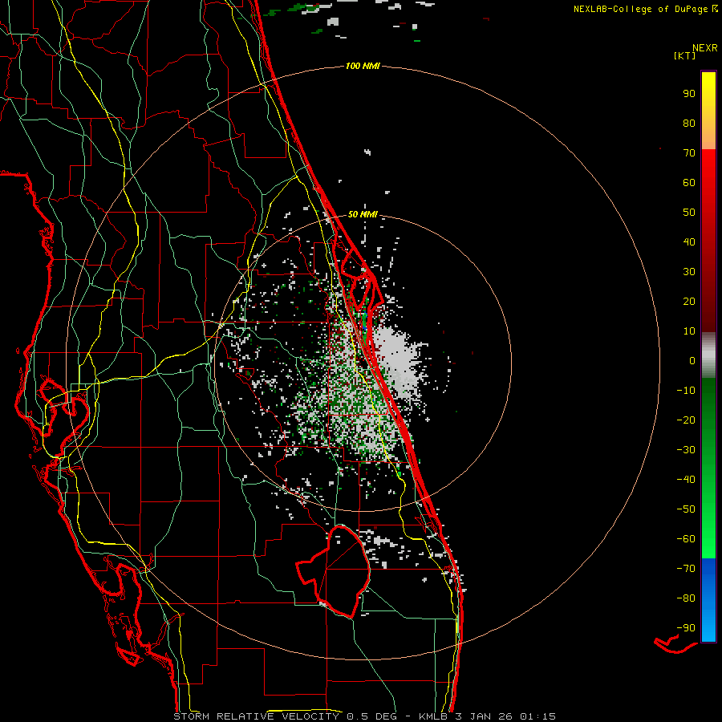The height and width of the screenshot is (722, 722).
Task: Click the -10 scale value
Action: [x=686, y=391]
